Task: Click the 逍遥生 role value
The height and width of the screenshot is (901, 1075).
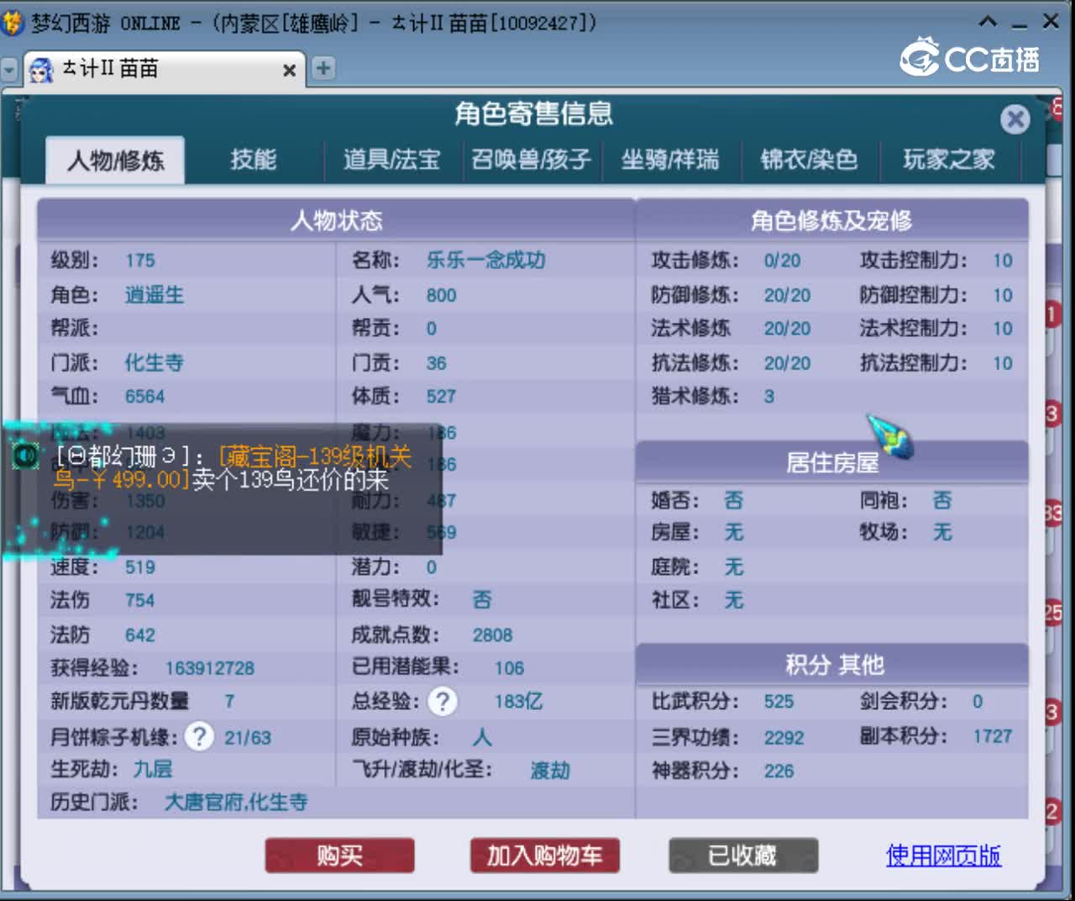Action: click(155, 295)
